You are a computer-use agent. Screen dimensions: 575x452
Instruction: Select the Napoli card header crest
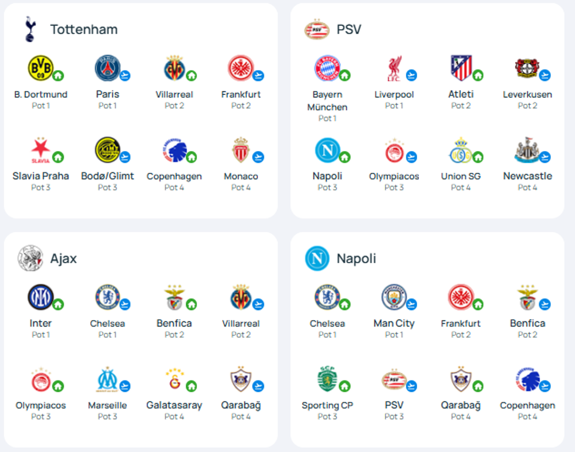[x=317, y=258]
